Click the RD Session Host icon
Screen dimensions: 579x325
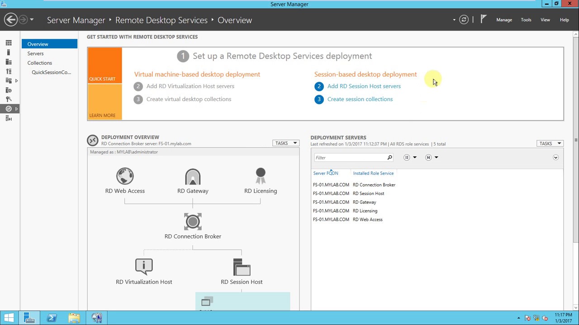[242, 267]
